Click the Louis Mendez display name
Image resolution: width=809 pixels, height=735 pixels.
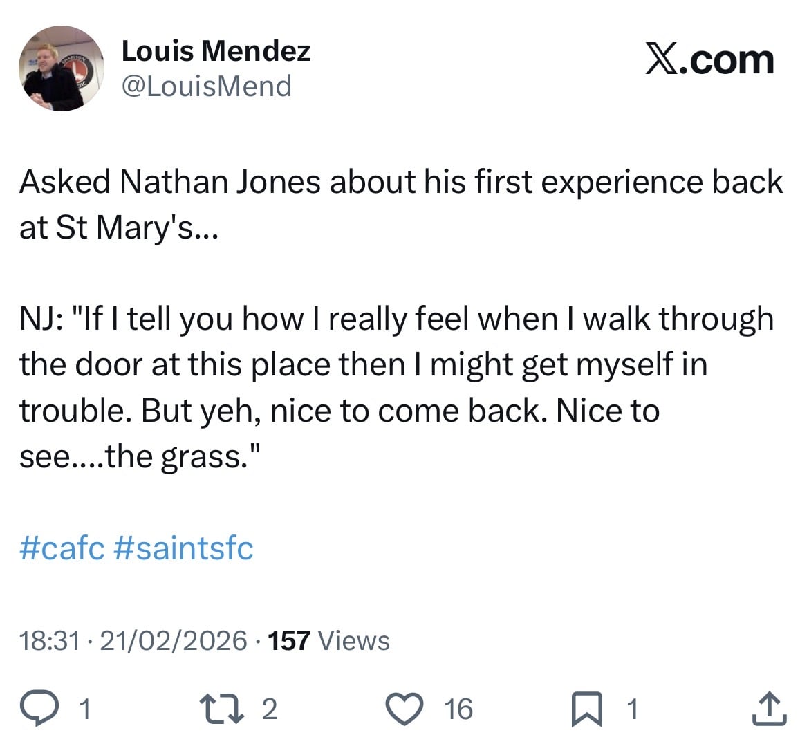point(216,50)
